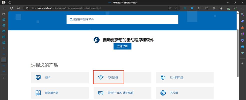Open the Extensions puzzle icon

tap(199, 8)
